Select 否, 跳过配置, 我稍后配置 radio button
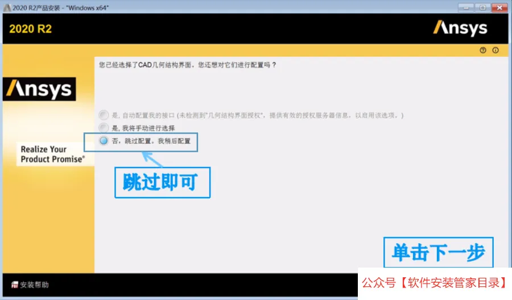The width and height of the screenshot is (512, 300). click(x=104, y=141)
